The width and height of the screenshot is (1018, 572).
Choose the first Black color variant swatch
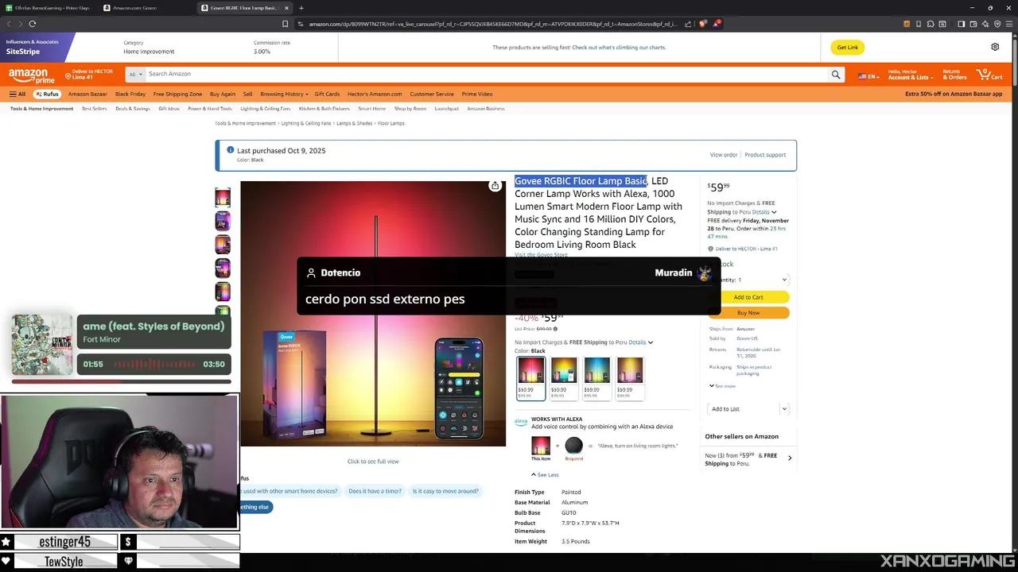531,378
